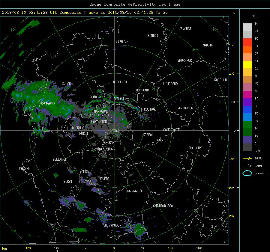Image resolution: width=270 pixels, height=252 pixels.
Task: Click the SINDHANUR city label
Action: (x=185, y=108)
